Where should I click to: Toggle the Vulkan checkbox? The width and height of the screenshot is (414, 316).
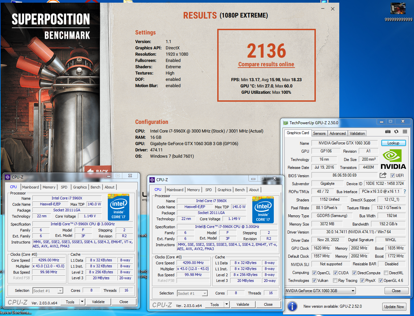coord(314,281)
